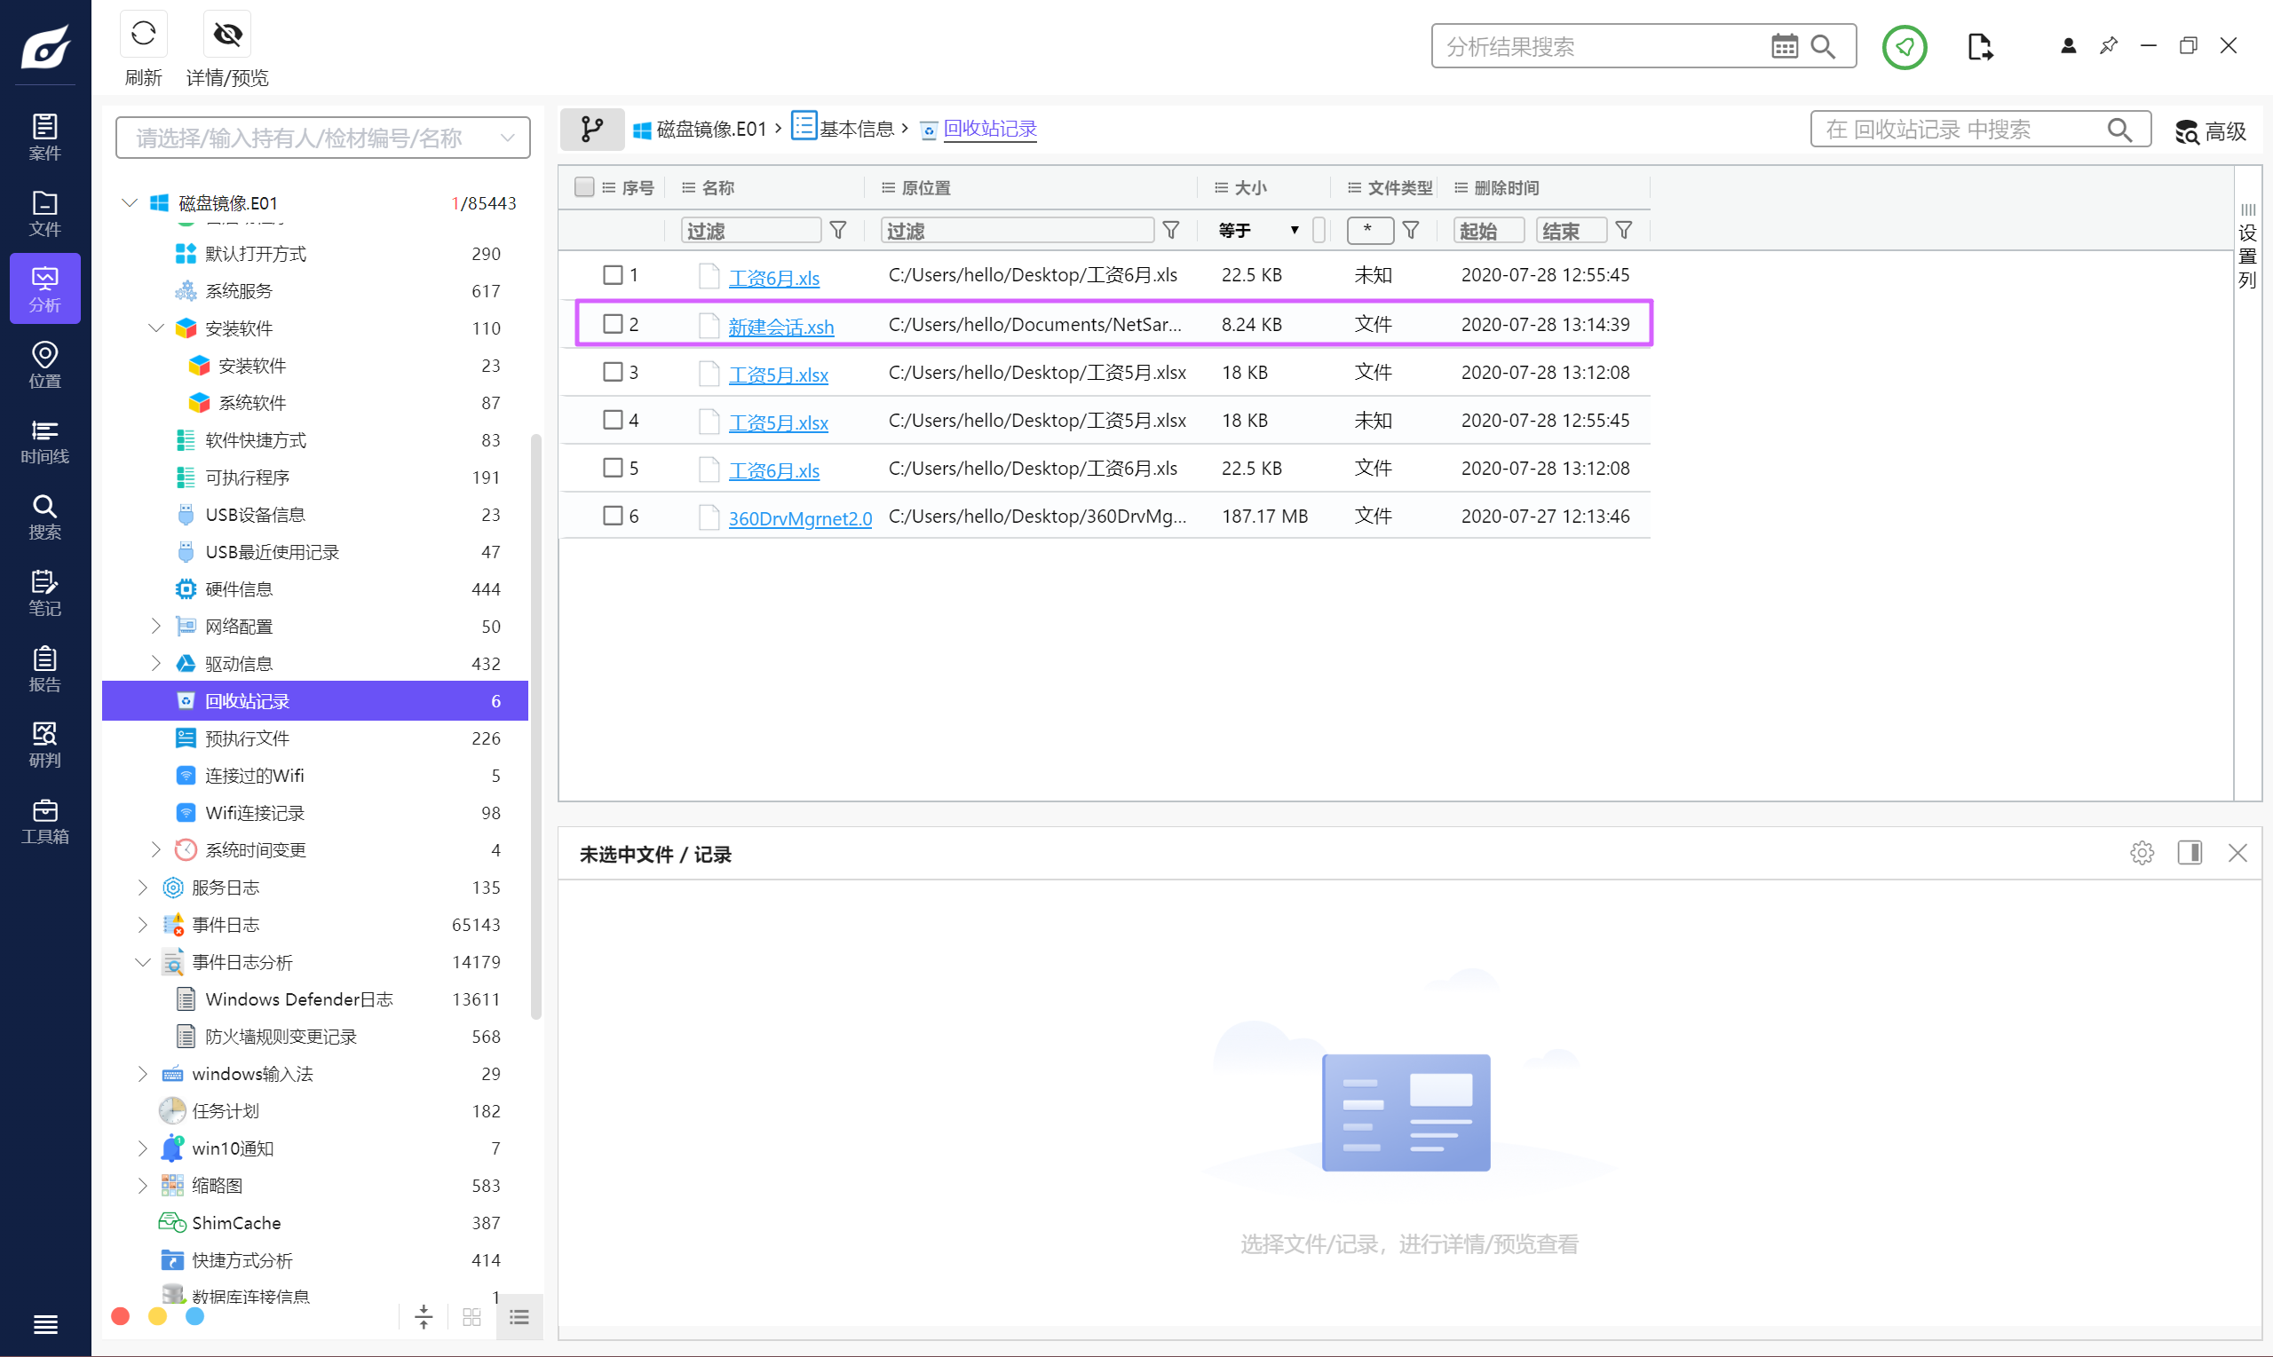Toggle the 详情/预览 eye icon

226,35
